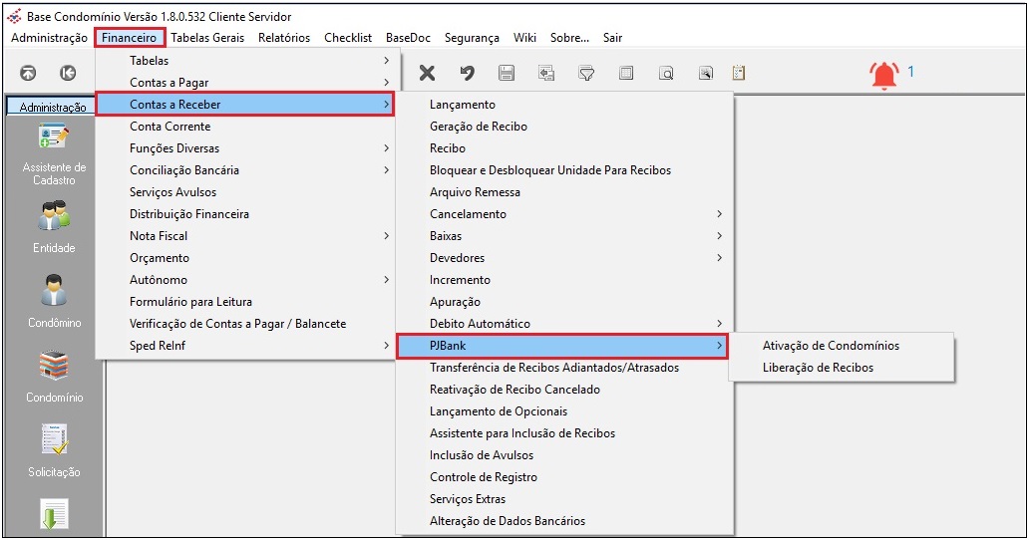1029x540 pixels.
Task: Click the save-with-arrow toolbar icon
Action: click(x=546, y=73)
